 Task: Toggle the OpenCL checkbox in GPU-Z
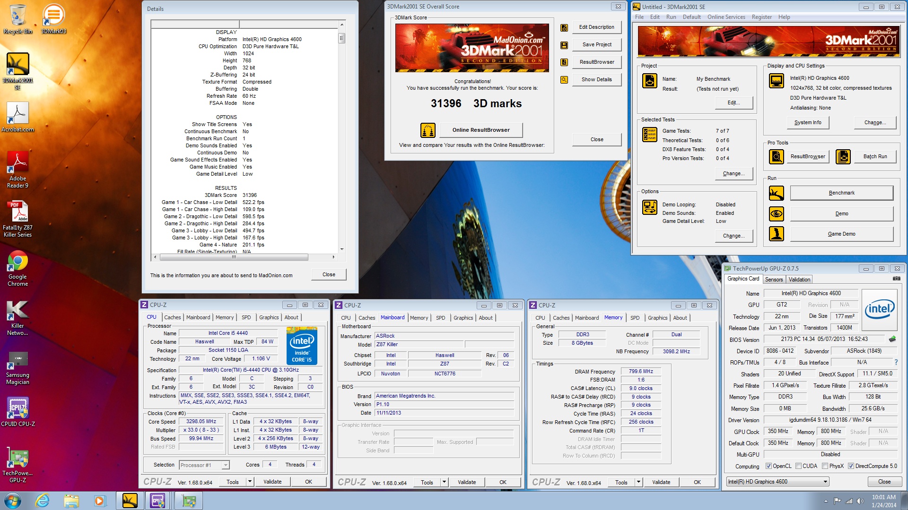768,466
